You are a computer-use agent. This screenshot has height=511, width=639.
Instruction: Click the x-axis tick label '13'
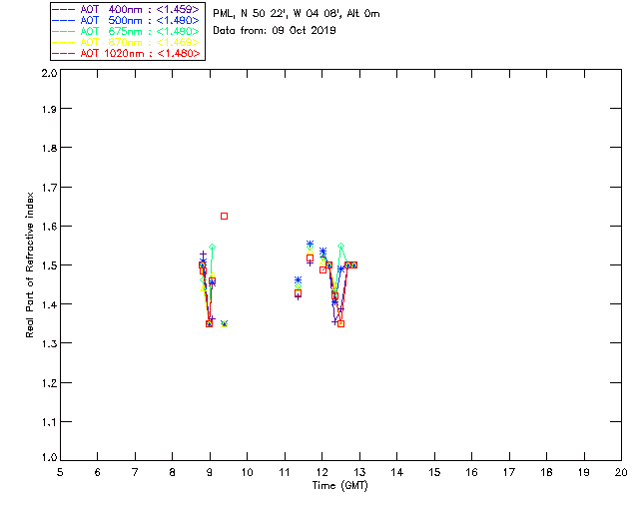click(x=359, y=472)
